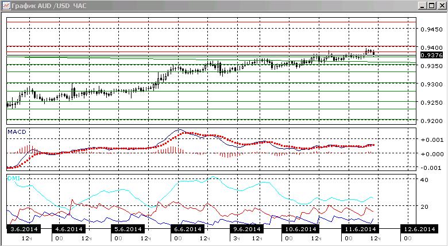Click the 11.6.2014 date marker
Screen dimensions: 448x246
pos(360,229)
